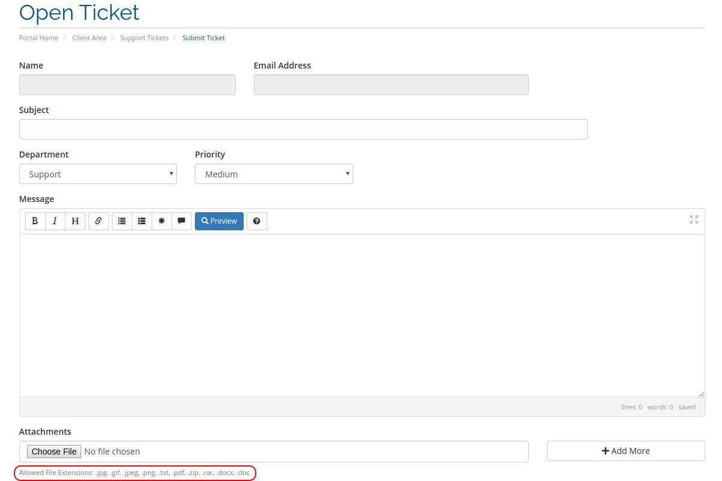Click the 'lines: 0' status text
This screenshot has width=722, height=481.
click(x=631, y=407)
